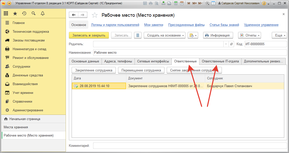Image resolution: width=289 pixels, height=153 pixels.
Task: Open Техническая поддержка section
Action: (33, 31)
